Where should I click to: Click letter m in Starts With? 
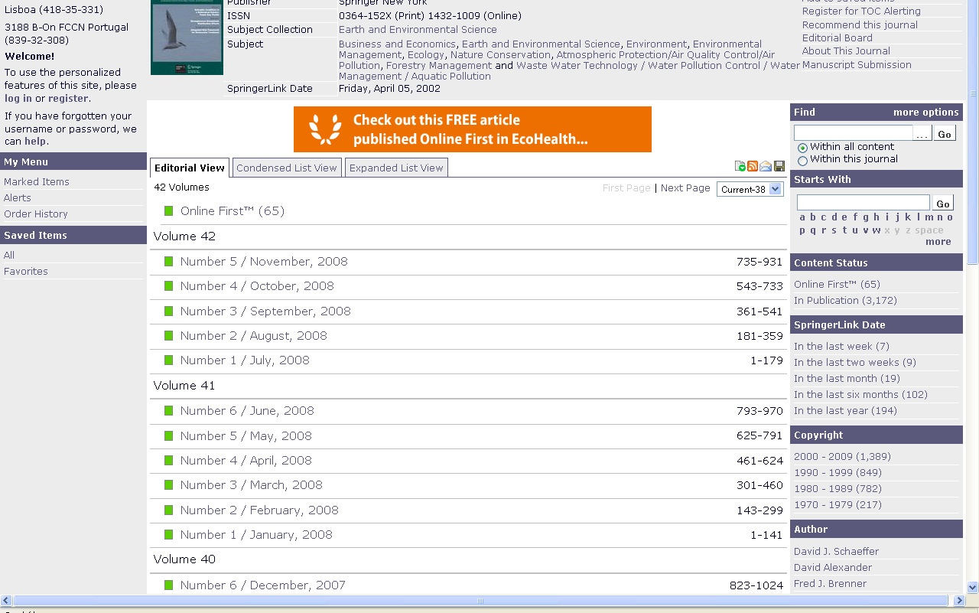(x=930, y=217)
